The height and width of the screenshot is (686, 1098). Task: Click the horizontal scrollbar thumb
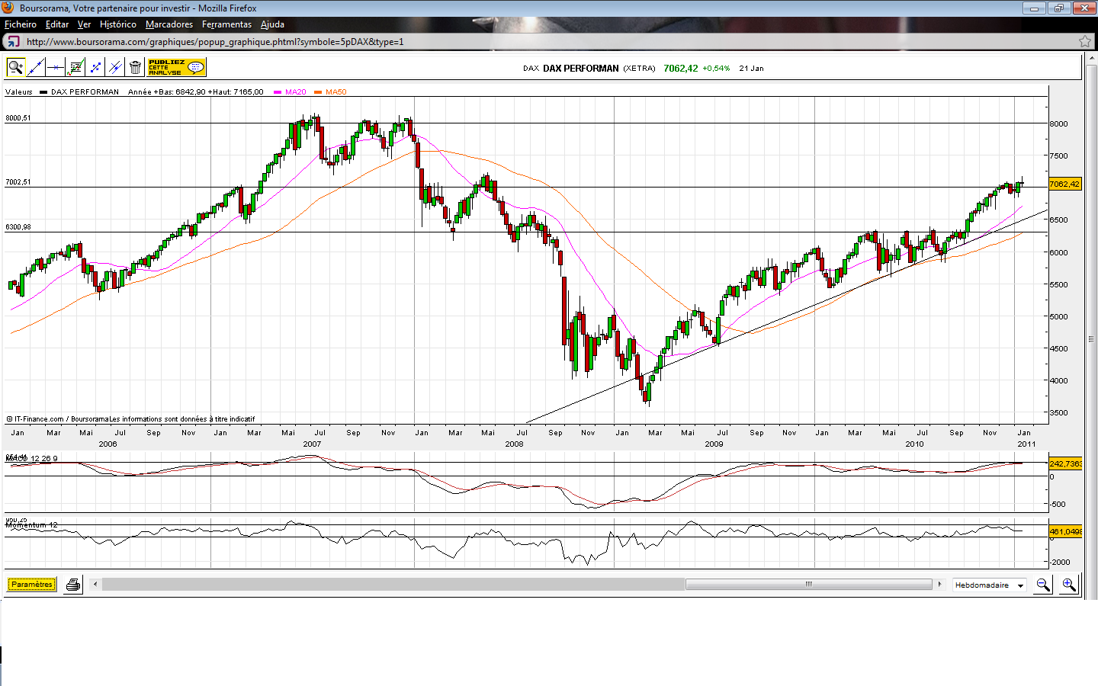point(809,585)
